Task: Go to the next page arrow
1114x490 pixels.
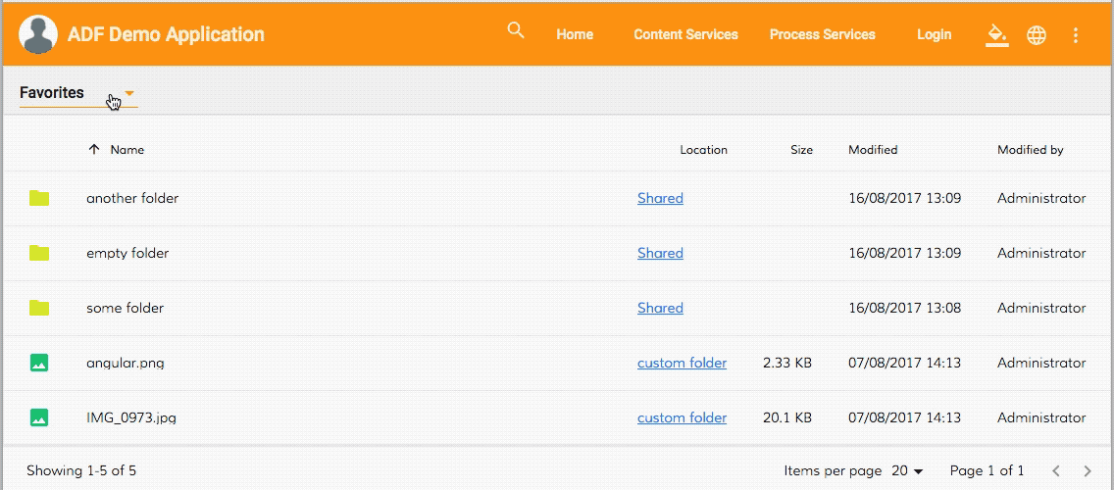Action: (1087, 471)
